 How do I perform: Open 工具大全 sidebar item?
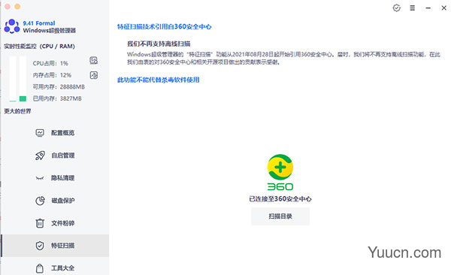pos(55,268)
